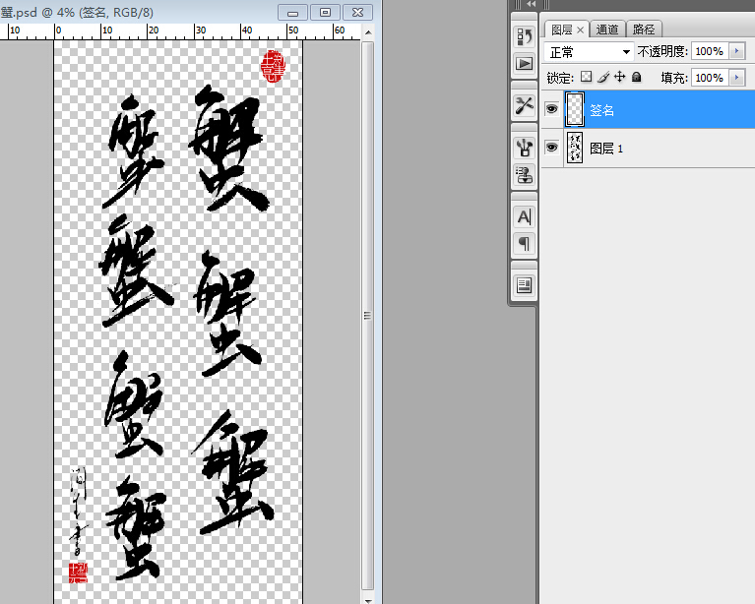The height and width of the screenshot is (604, 755).
Task: Click the 不透明度 100% value field
Action: [x=710, y=51]
